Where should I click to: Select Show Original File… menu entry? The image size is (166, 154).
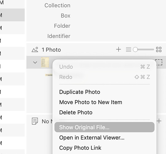click(x=105, y=127)
